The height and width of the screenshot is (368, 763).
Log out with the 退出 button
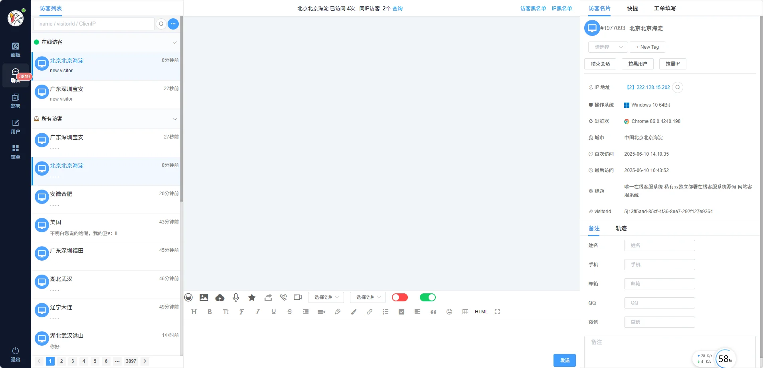pyautogui.click(x=16, y=354)
